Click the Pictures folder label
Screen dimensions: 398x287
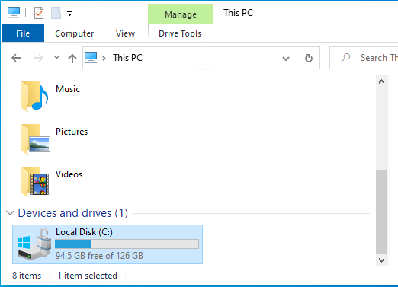[72, 132]
